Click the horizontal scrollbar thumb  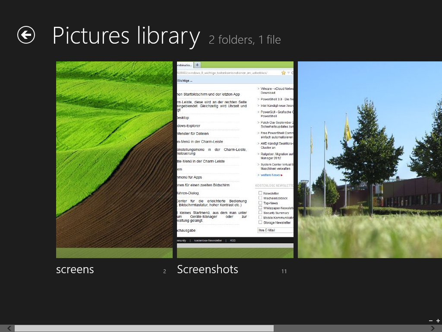click(x=144, y=329)
